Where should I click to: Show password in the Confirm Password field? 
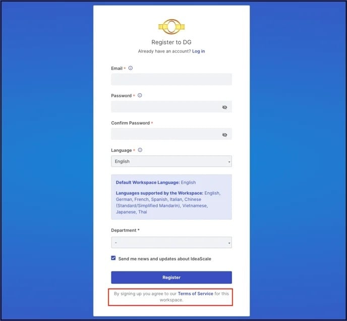coord(224,135)
